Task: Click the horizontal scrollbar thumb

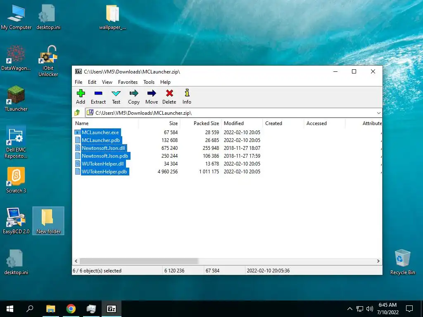Action: tap(139, 261)
